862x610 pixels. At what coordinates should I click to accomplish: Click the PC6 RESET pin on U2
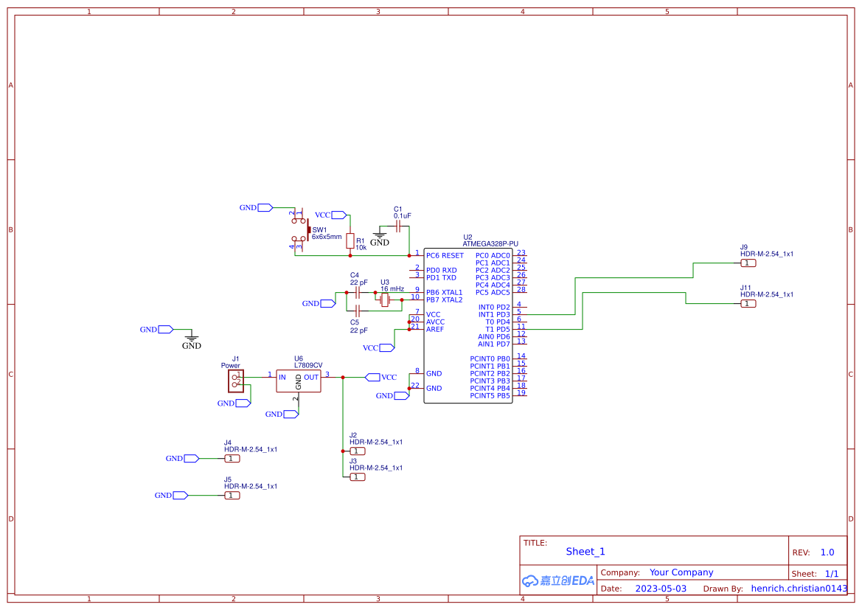[x=443, y=255]
